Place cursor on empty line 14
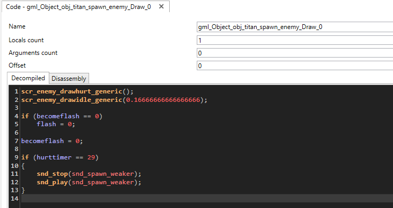The width and height of the screenshot is (393, 208). tap(207, 198)
